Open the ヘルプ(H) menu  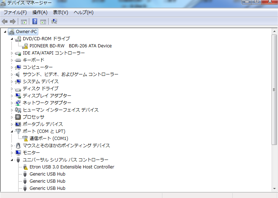coord(84,12)
